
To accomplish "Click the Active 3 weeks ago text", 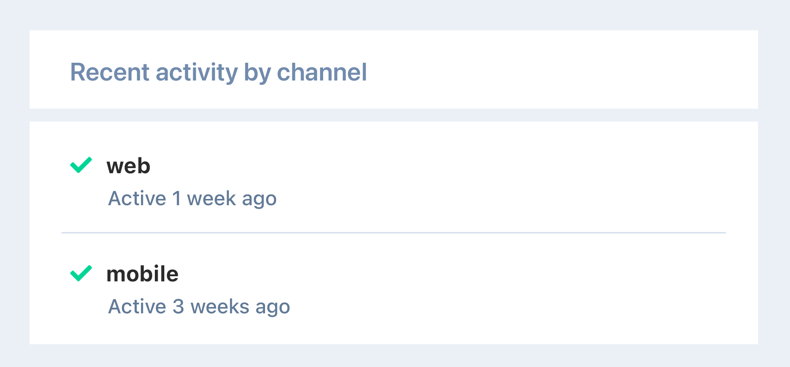I will pyautogui.click(x=200, y=306).
